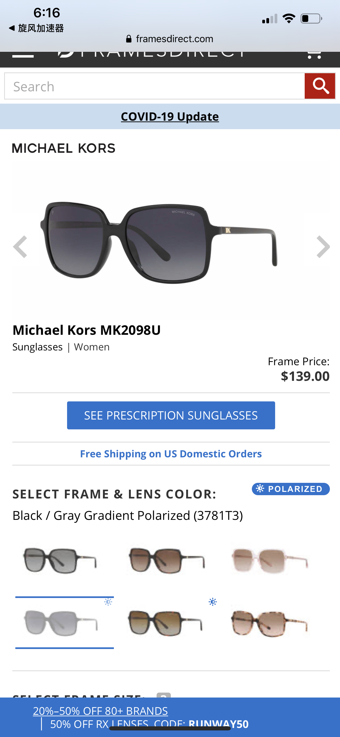Choose the tortoise brown polarized swatch

click(x=165, y=623)
